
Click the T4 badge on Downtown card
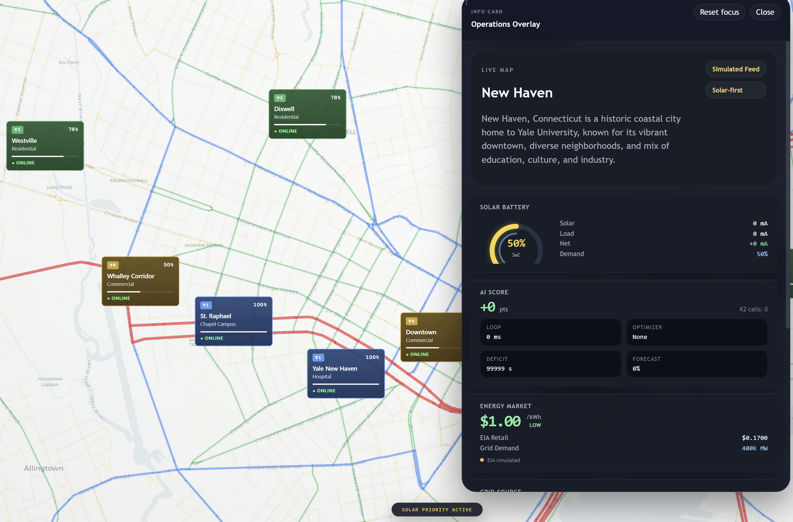(x=411, y=321)
